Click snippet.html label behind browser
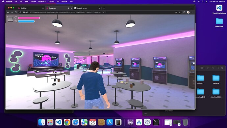The width and height of the screenshot is (227, 128). [x=169, y=111]
